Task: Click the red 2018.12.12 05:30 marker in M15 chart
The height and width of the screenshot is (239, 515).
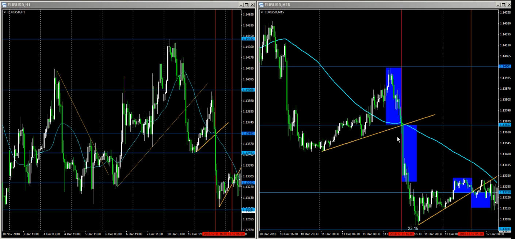Action: [471, 234]
